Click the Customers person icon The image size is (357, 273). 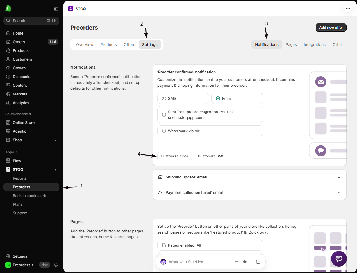(8, 59)
